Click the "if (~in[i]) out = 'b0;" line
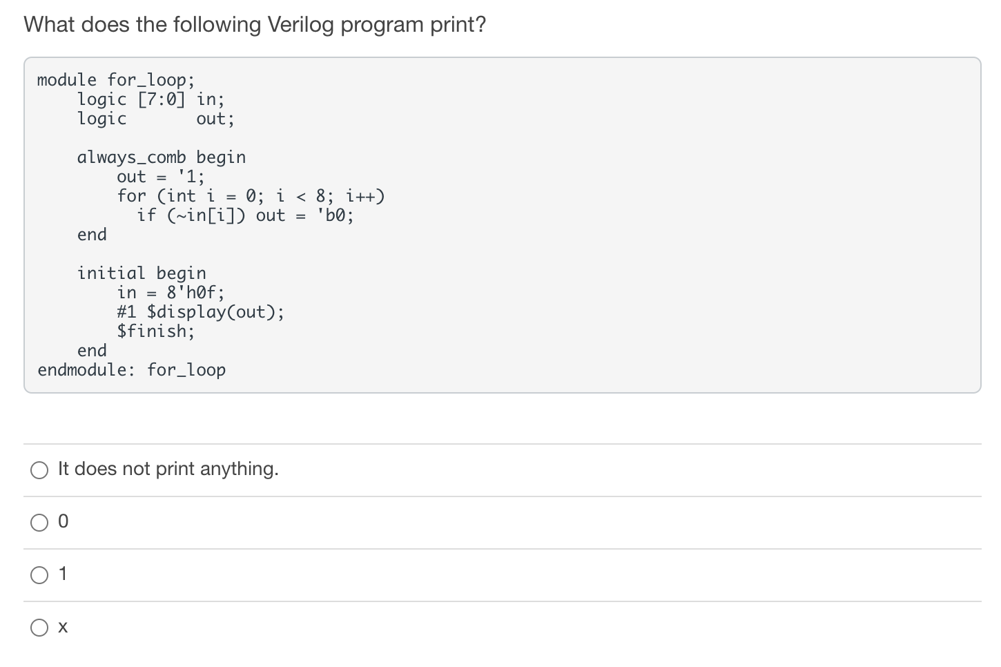The image size is (1001, 667). (244, 215)
